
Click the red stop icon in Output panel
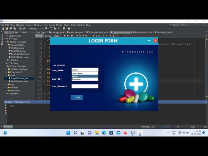pos(6,110)
